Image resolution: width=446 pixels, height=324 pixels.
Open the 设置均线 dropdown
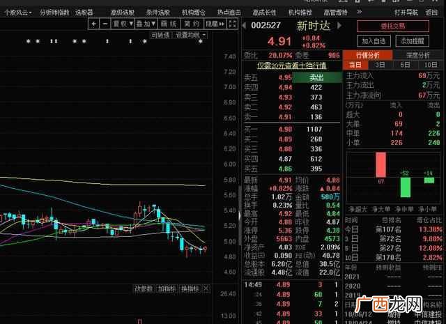[x=190, y=36]
